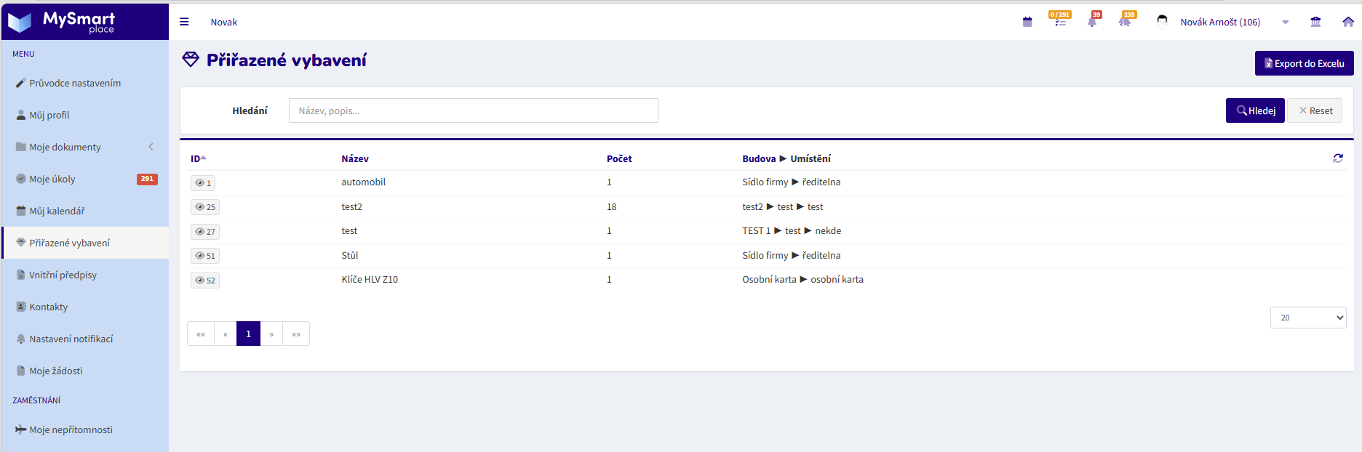
Task: View details of equipment ID 25
Action: 205,207
